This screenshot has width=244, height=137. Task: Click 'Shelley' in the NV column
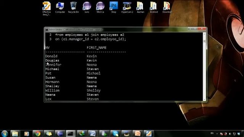point(52,86)
